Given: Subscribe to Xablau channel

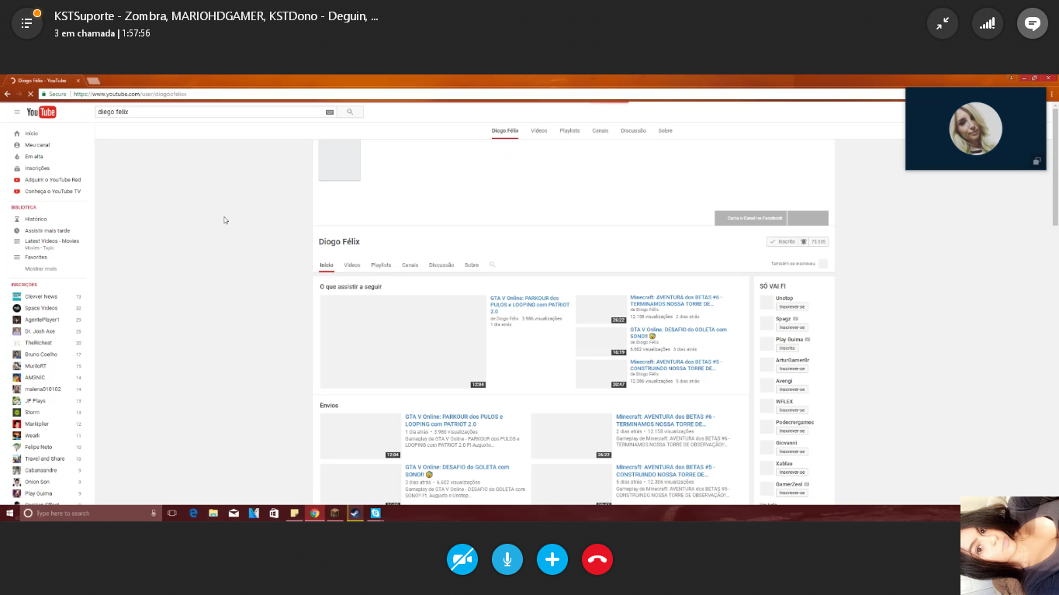Looking at the screenshot, I should pos(792,472).
